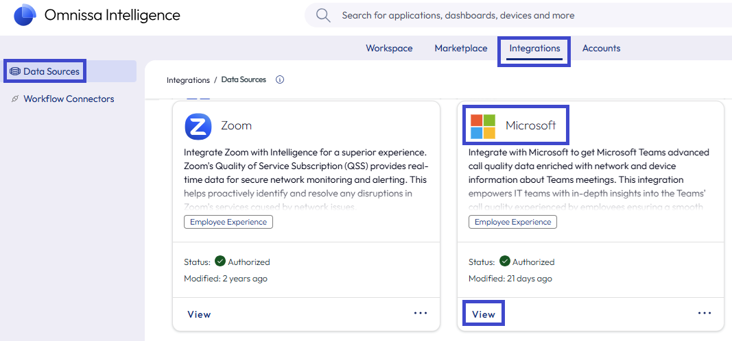This screenshot has height=341, width=732.
Task: Open Workflow Connectors in the sidebar
Action: point(69,99)
